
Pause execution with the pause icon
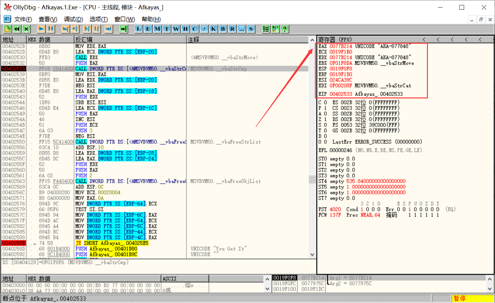pyautogui.click(x=51, y=29)
